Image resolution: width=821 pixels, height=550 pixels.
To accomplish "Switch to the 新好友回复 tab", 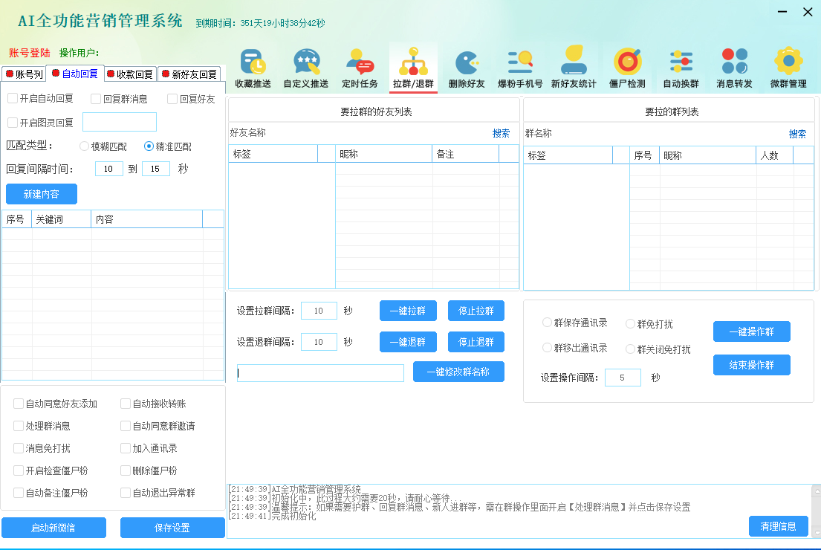I will pos(189,74).
